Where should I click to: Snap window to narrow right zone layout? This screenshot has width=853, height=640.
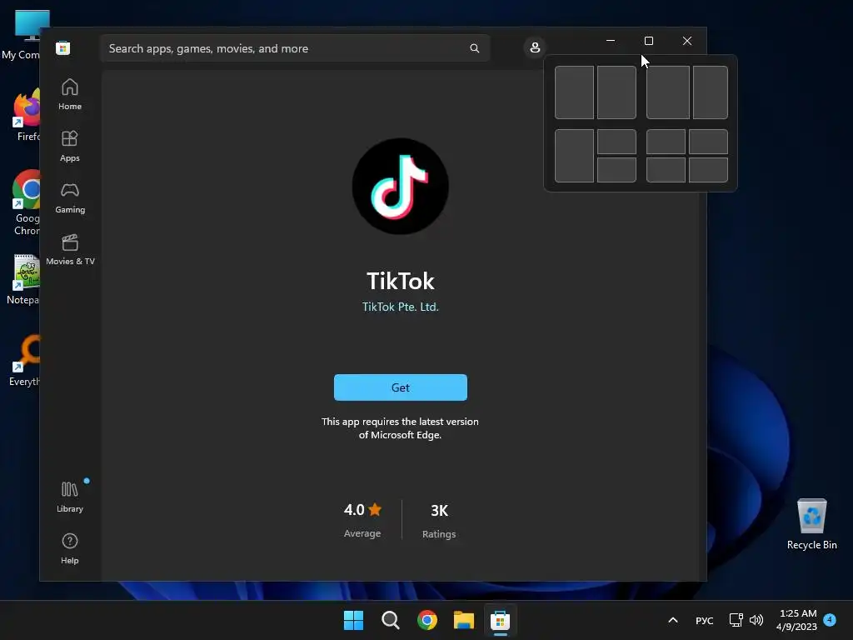(x=710, y=92)
